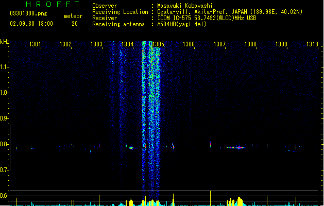Click the 1306 time axis label
Image resolution: width=324 pixels, height=206 pixels.
189,44
